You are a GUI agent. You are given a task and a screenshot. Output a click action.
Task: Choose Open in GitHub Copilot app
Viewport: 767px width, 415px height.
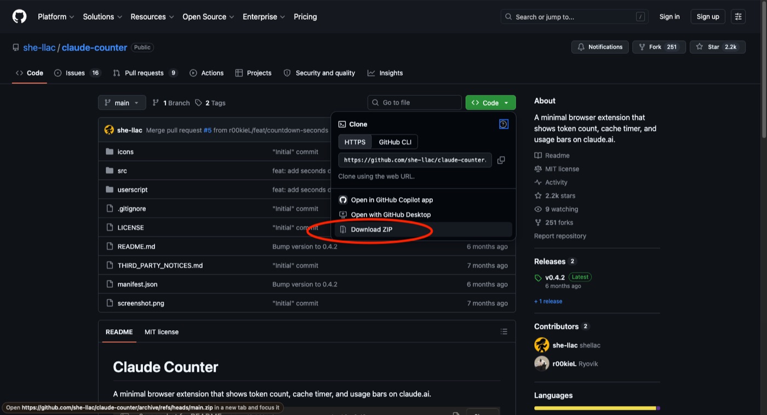(x=423, y=200)
